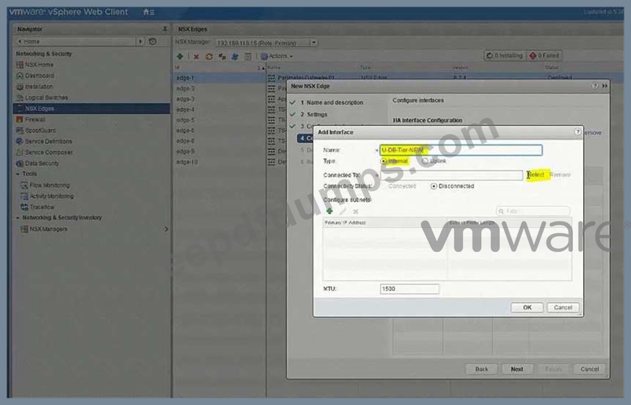This screenshot has width=631, height=405.
Task: Collapse the Tools section in Navigator
Action: coord(18,174)
